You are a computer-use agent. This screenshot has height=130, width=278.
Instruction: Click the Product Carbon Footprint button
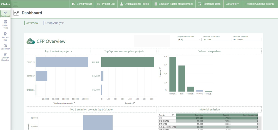point(260,4)
